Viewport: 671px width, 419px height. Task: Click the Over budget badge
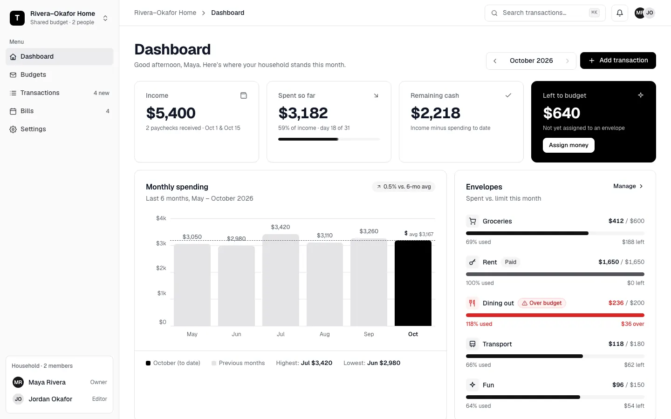pos(541,303)
